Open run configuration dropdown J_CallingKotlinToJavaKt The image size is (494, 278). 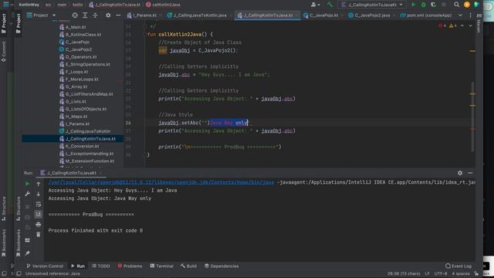point(372,5)
